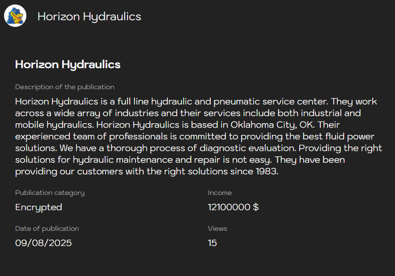Click the description paragraph's first line

pyautogui.click(x=196, y=101)
